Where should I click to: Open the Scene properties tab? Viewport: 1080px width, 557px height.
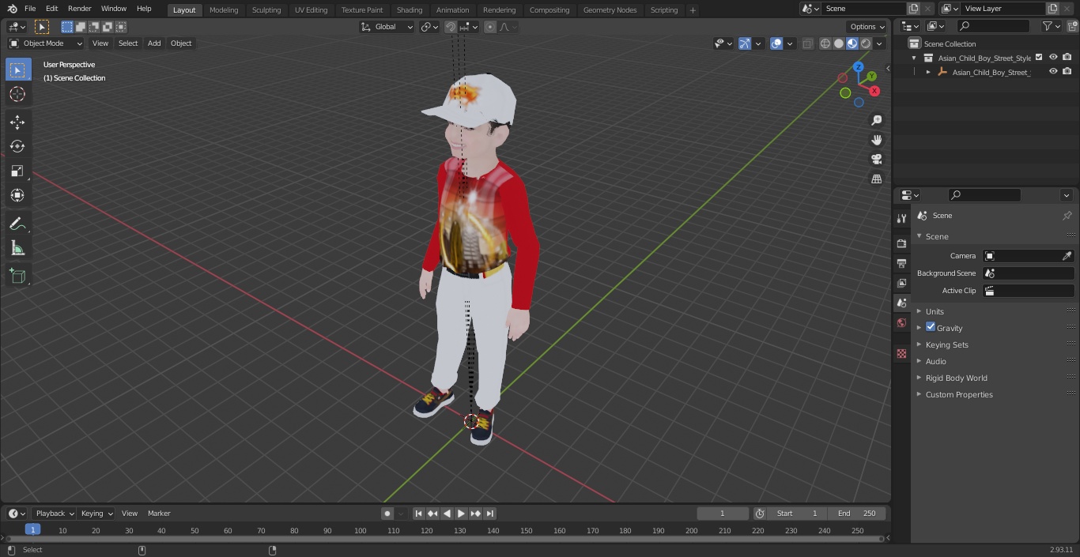(x=901, y=303)
